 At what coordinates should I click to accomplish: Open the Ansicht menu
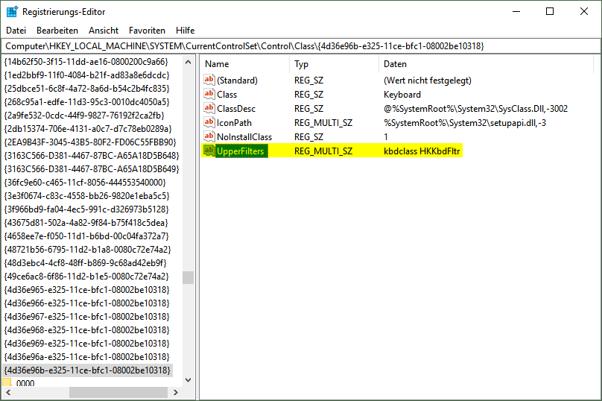pyautogui.click(x=104, y=31)
